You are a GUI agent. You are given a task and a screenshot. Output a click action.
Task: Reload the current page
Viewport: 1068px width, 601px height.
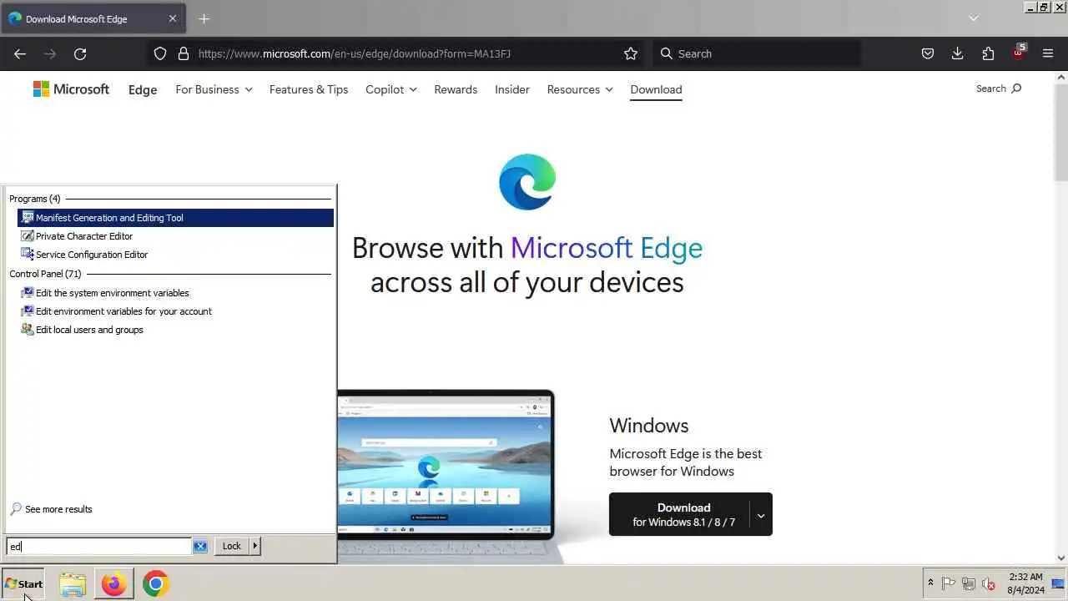[80, 53]
